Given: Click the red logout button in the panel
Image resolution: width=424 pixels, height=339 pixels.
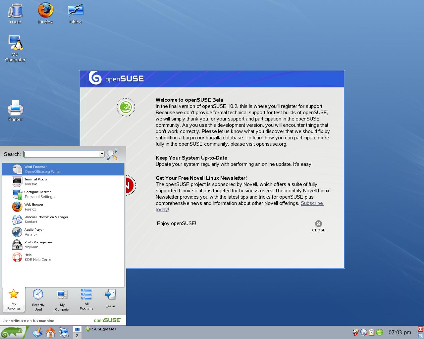Looking at the screenshot, I should pyautogui.click(x=420, y=329).
